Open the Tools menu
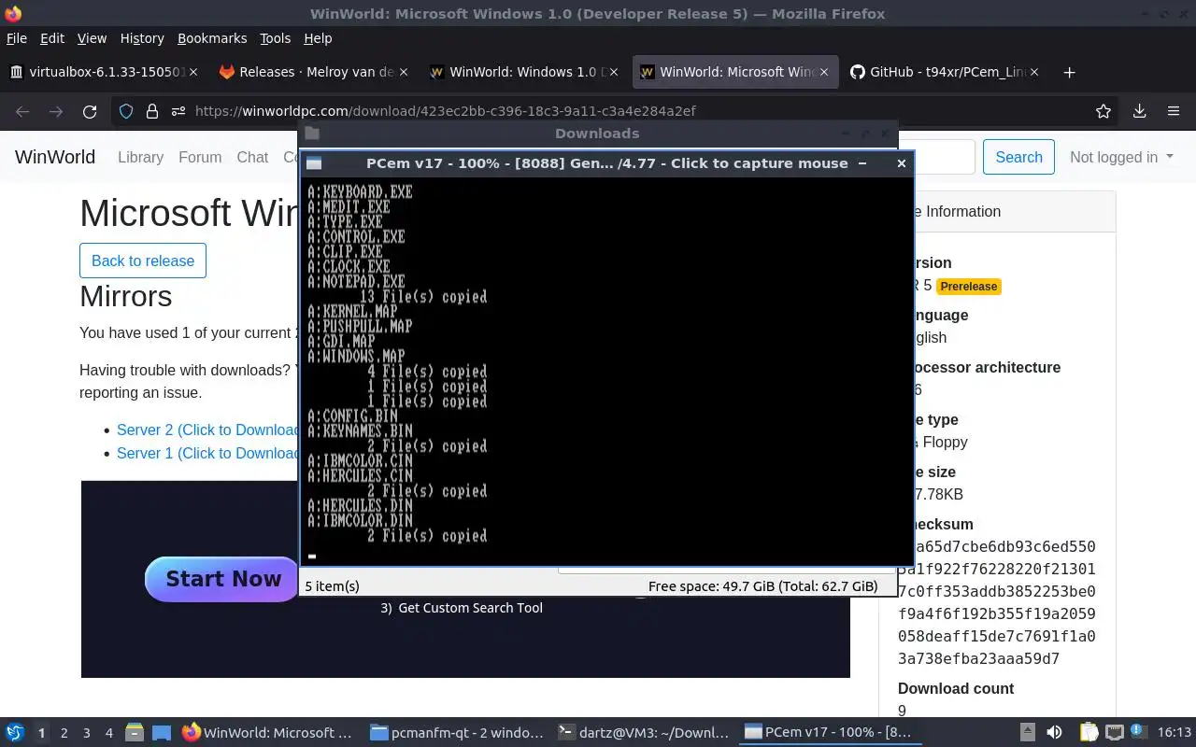This screenshot has width=1196, height=747. pos(276,38)
